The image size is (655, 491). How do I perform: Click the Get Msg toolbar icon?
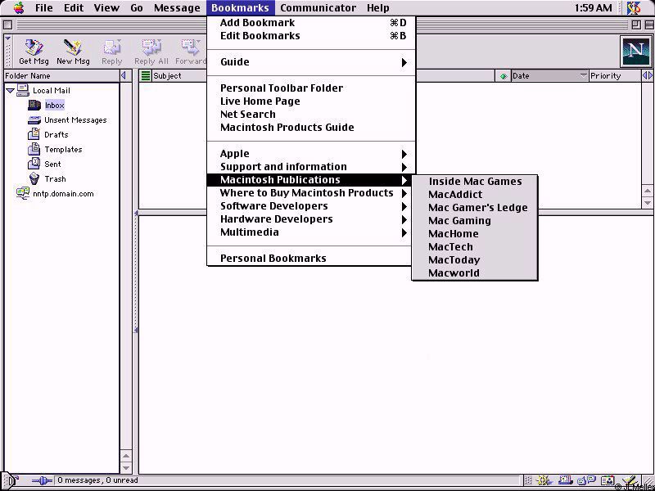coord(34,52)
